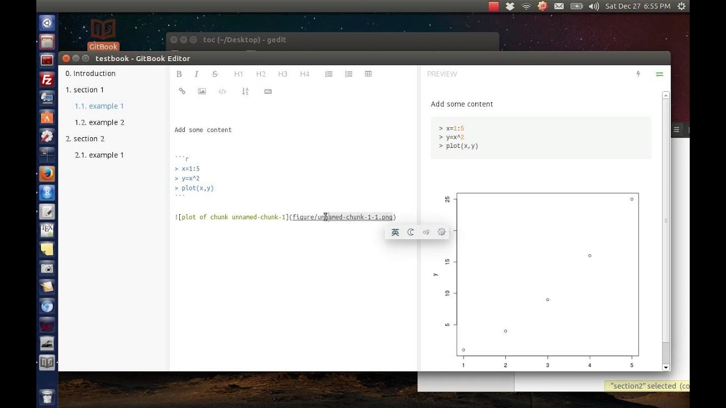726x408 pixels.
Task: Apply strikethrough formatting
Action: (215, 74)
